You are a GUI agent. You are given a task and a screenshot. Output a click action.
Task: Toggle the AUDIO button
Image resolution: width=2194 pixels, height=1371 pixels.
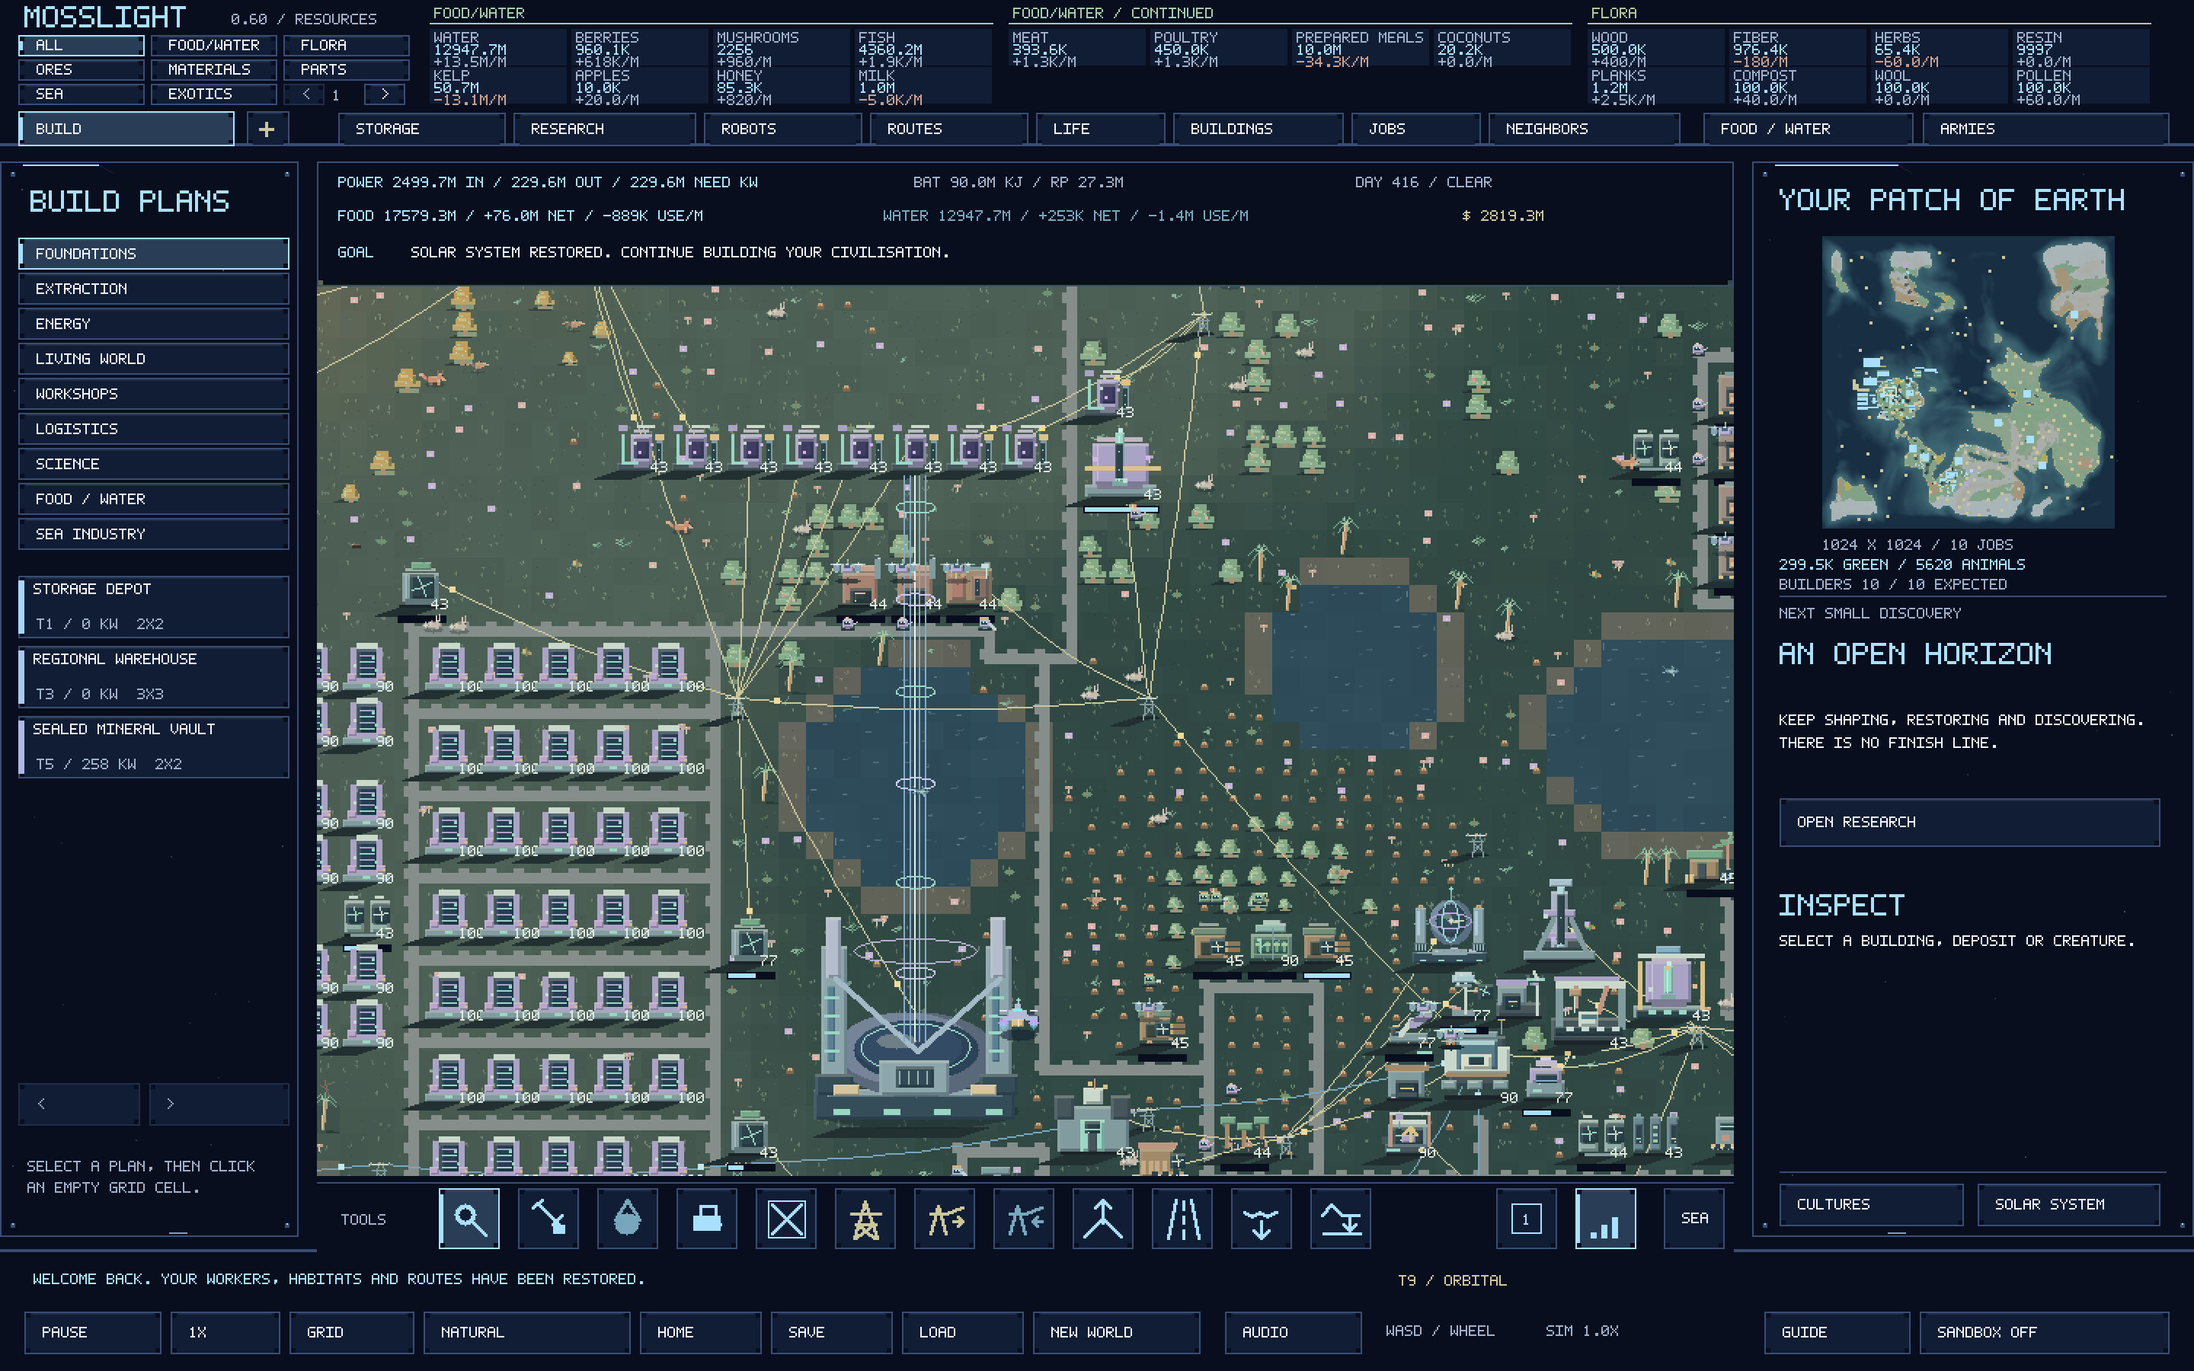[x=1293, y=1332]
